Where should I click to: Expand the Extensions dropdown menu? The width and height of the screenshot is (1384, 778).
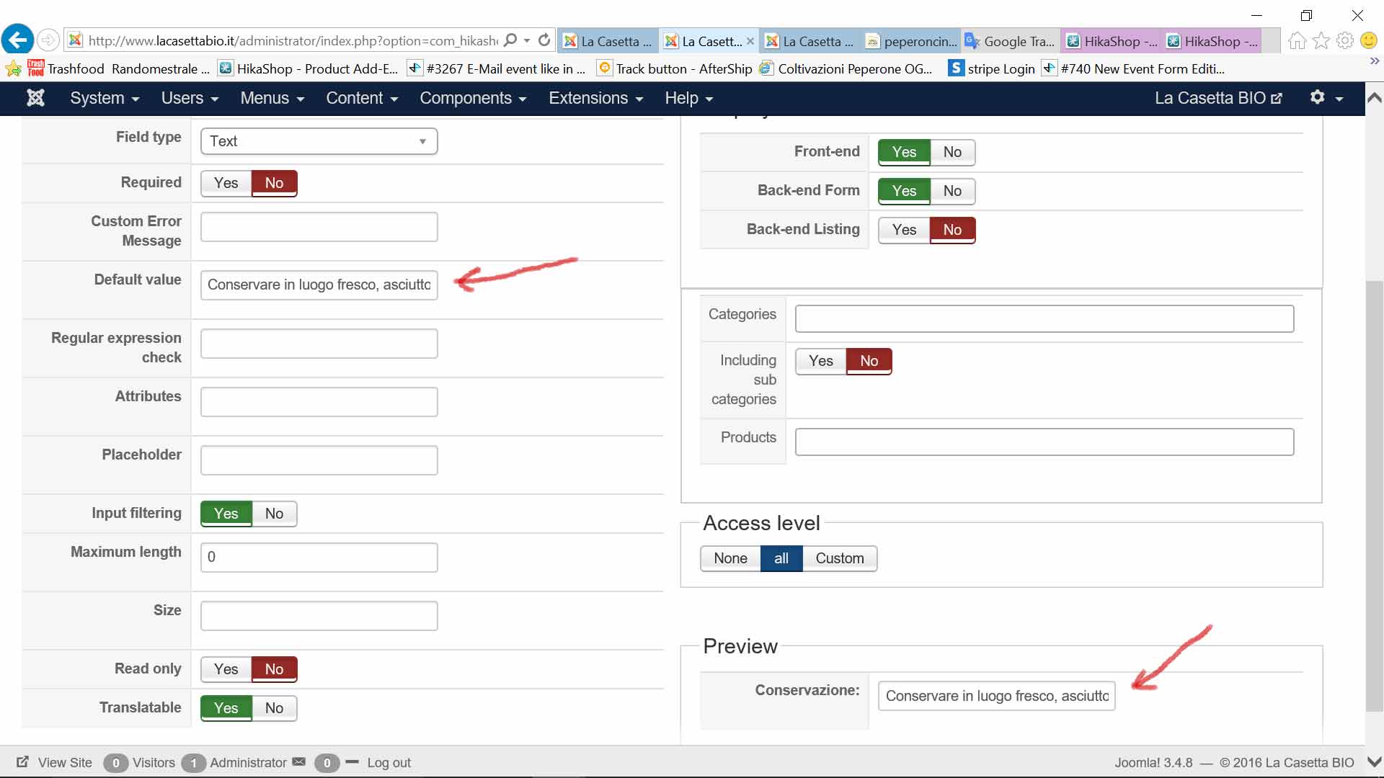[595, 98]
